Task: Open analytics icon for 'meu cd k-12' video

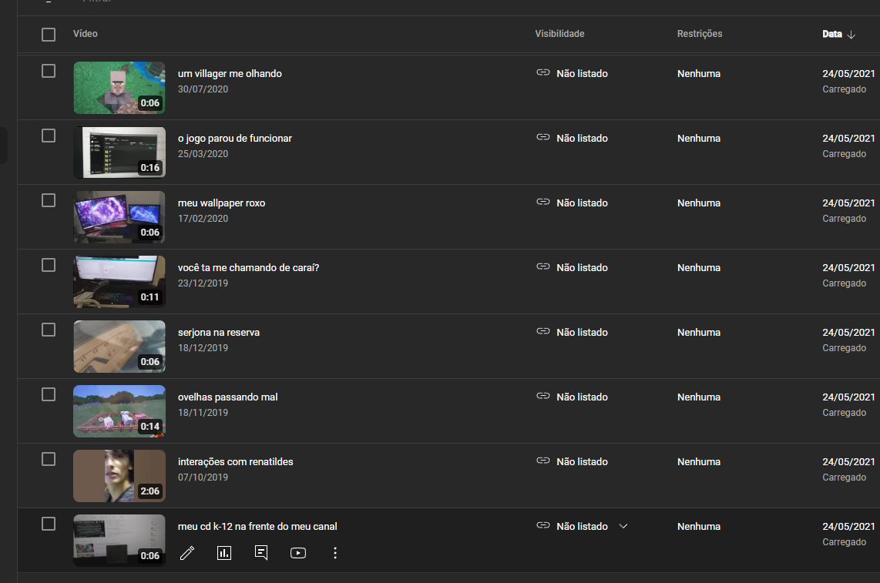Action: (x=224, y=553)
